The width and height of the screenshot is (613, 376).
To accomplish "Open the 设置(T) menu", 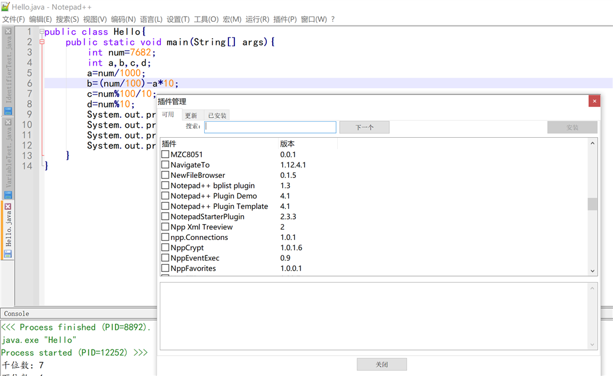I will [x=178, y=19].
